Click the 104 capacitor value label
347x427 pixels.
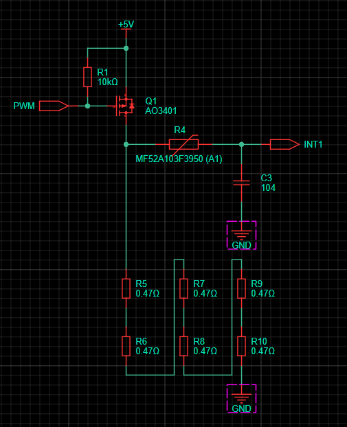coord(268,187)
